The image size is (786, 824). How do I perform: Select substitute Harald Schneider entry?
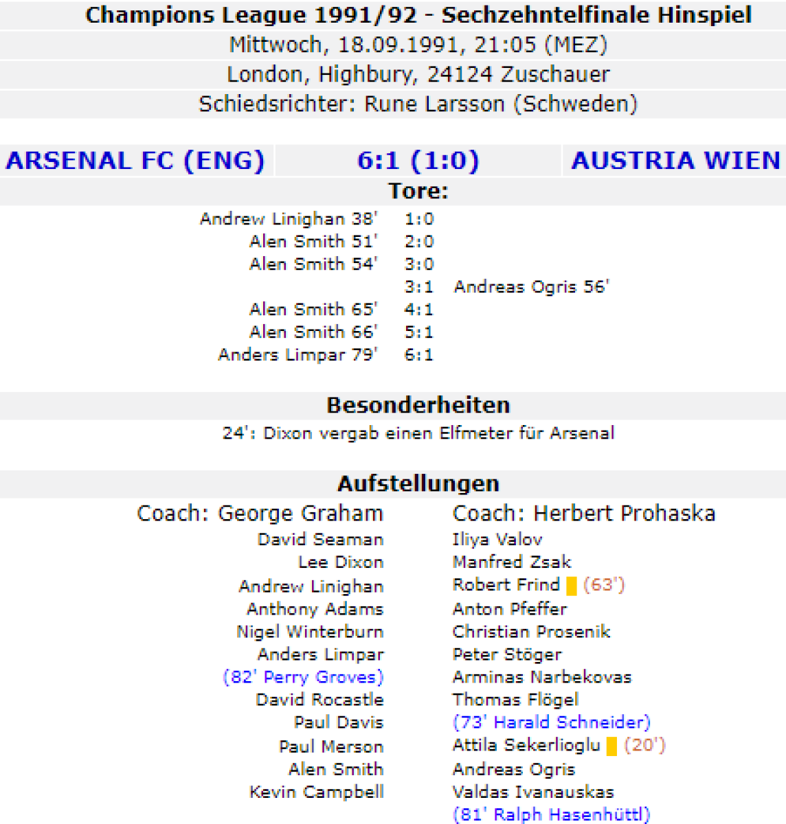pyautogui.click(x=551, y=722)
